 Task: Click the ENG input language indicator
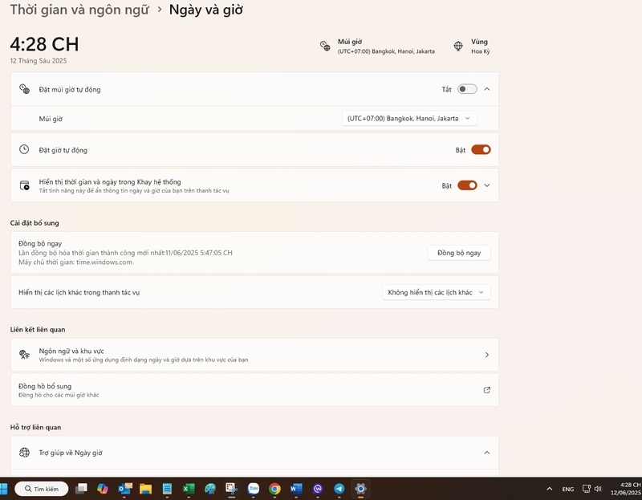point(567,489)
